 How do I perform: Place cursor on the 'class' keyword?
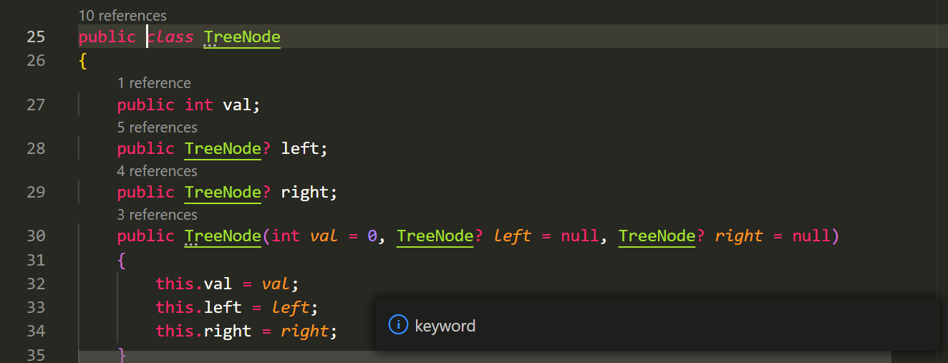click(x=170, y=37)
